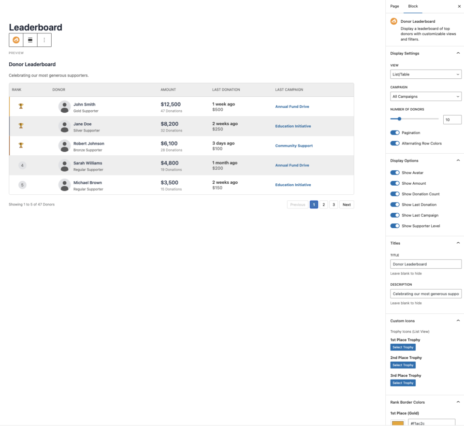This screenshot has height=426, width=464.
Task: Select the Block tab
Action: (413, 6)
